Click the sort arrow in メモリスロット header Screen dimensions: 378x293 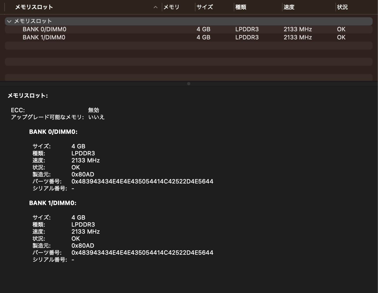tap(155, 7)
